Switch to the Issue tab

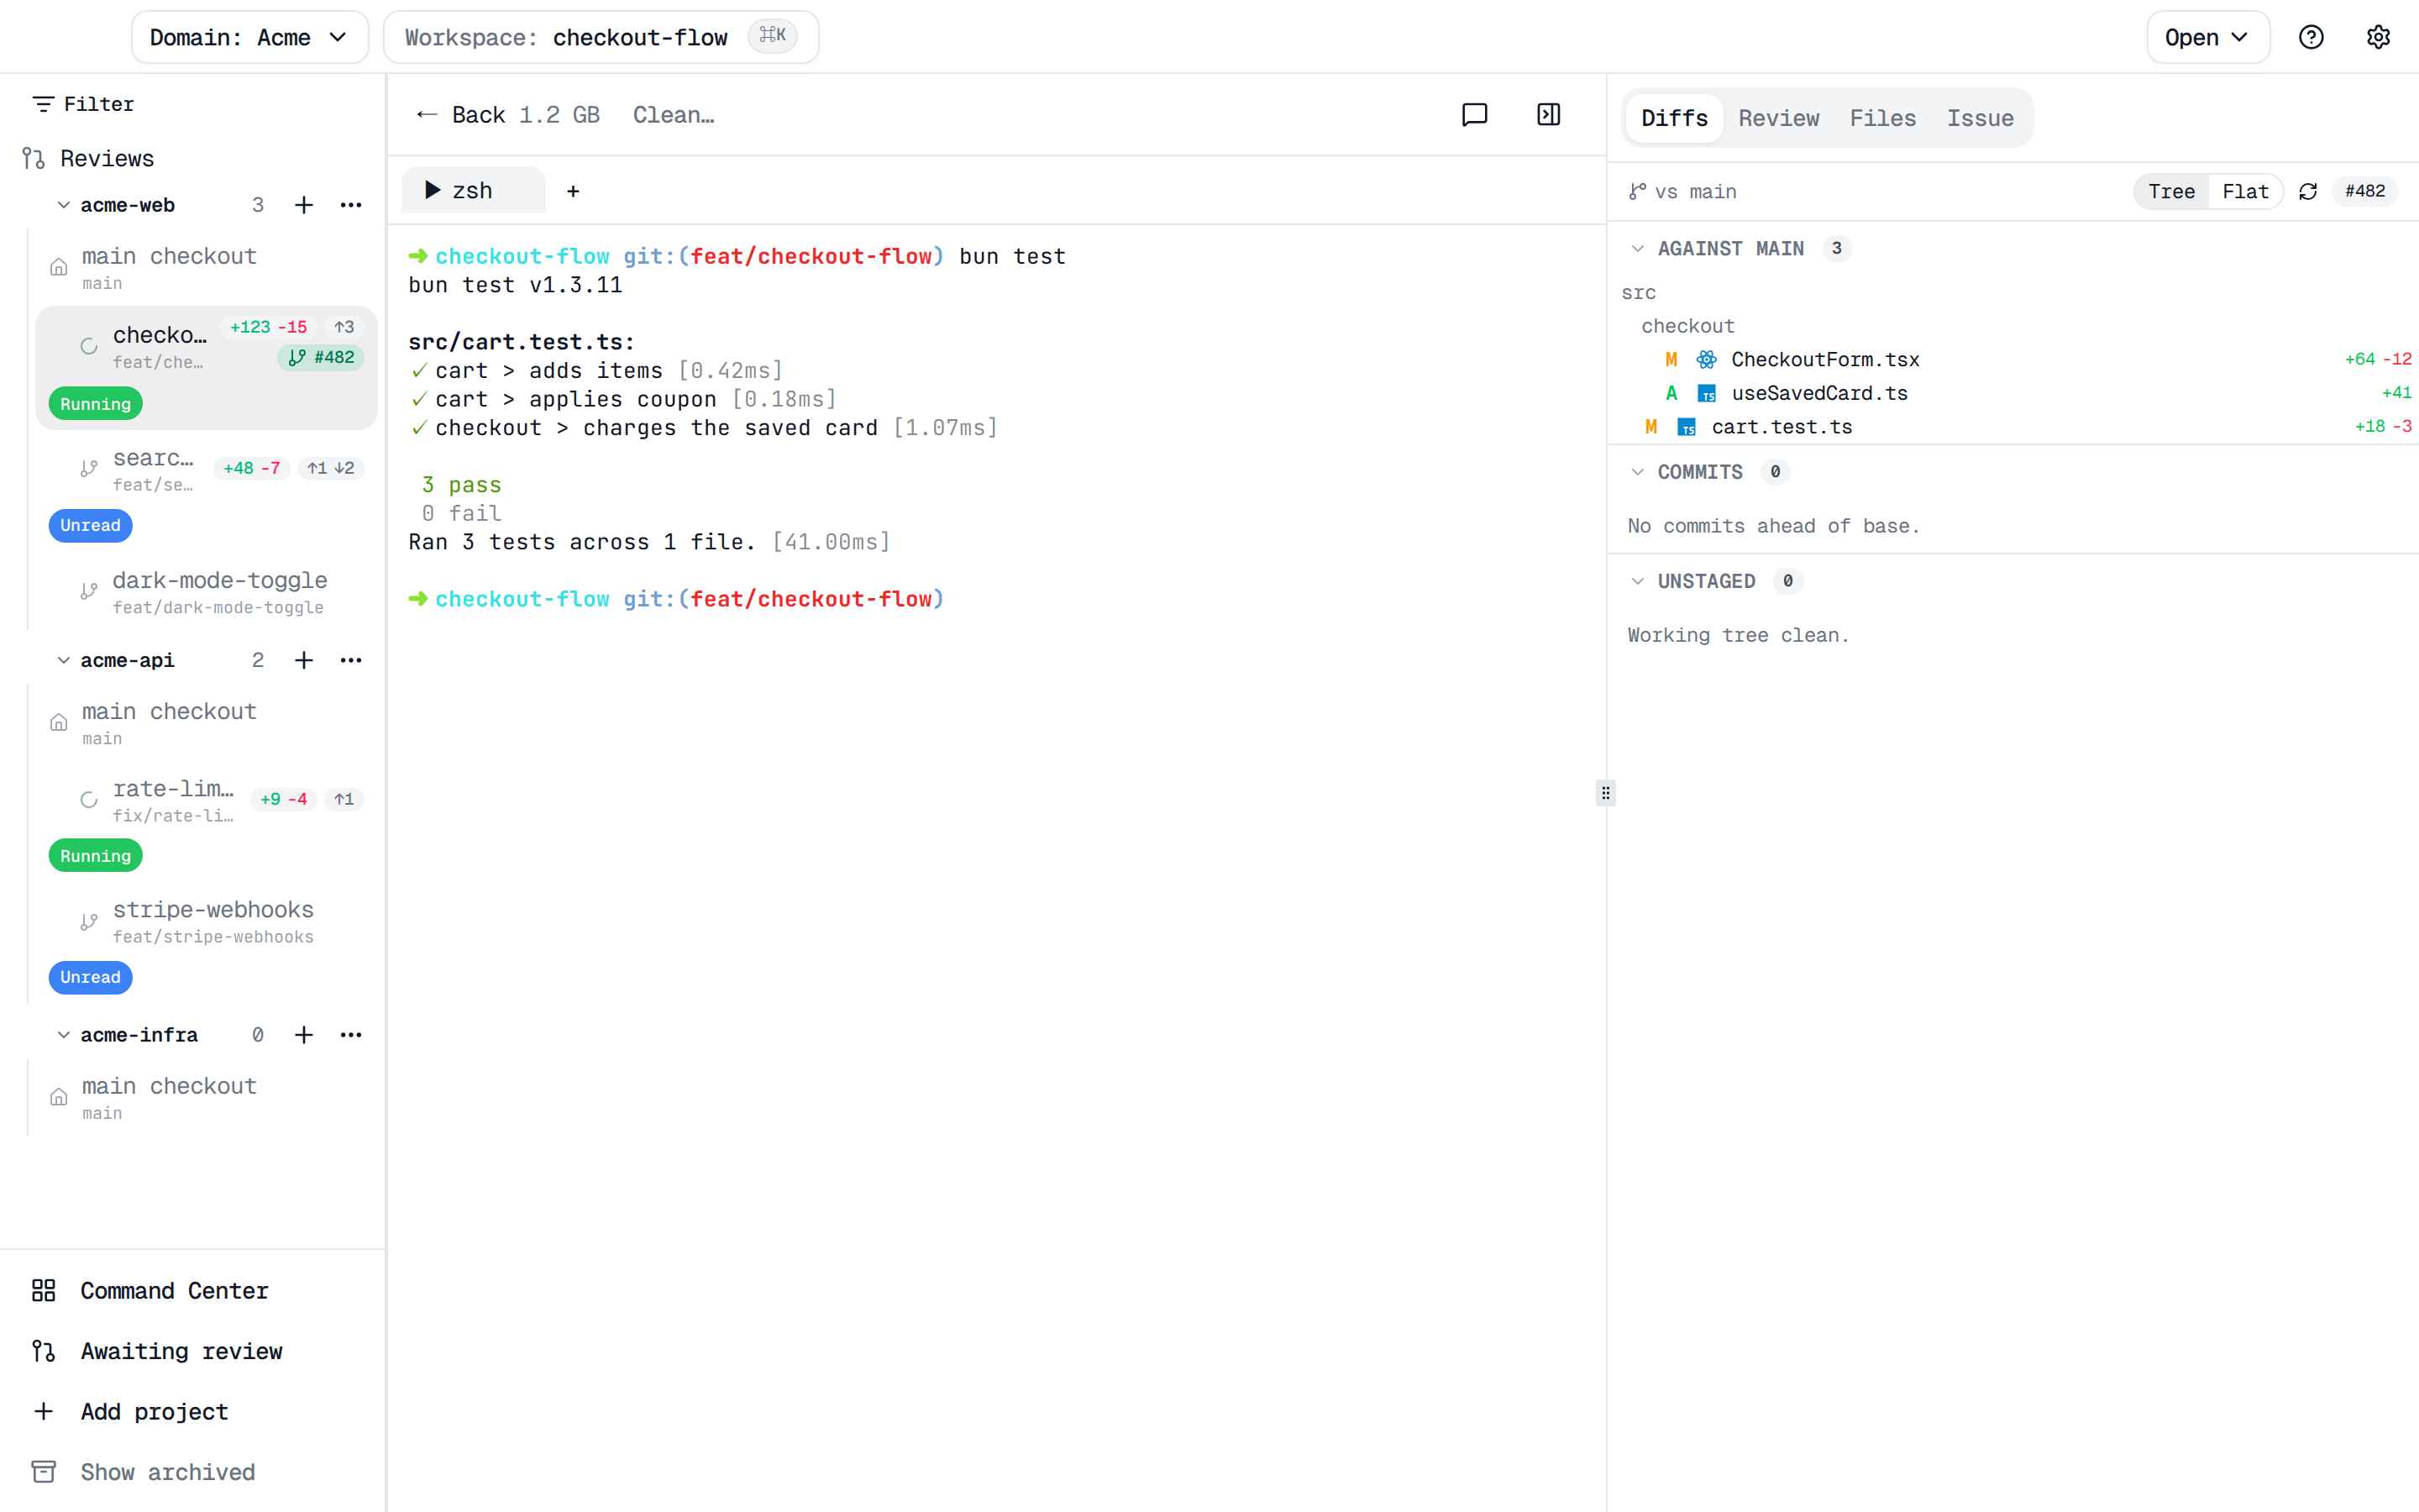point(1981,118)
